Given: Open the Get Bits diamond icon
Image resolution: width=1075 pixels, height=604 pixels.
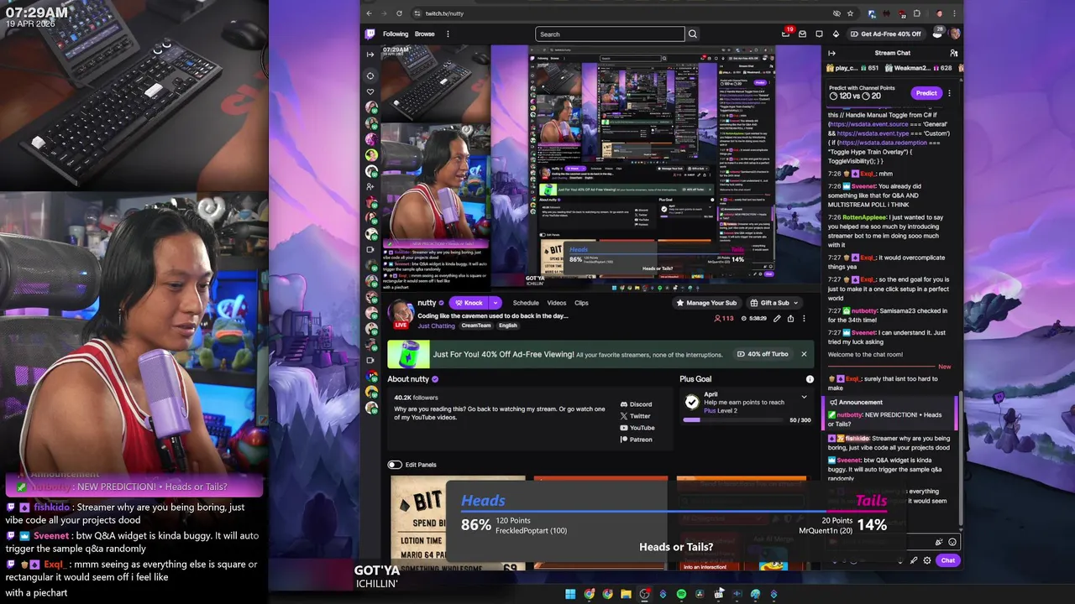Looking at the screenshot, I should (x=836, y=34).
